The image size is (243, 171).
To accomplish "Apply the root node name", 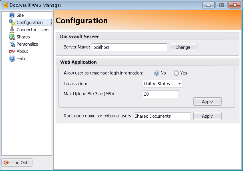I will point(207,116).
